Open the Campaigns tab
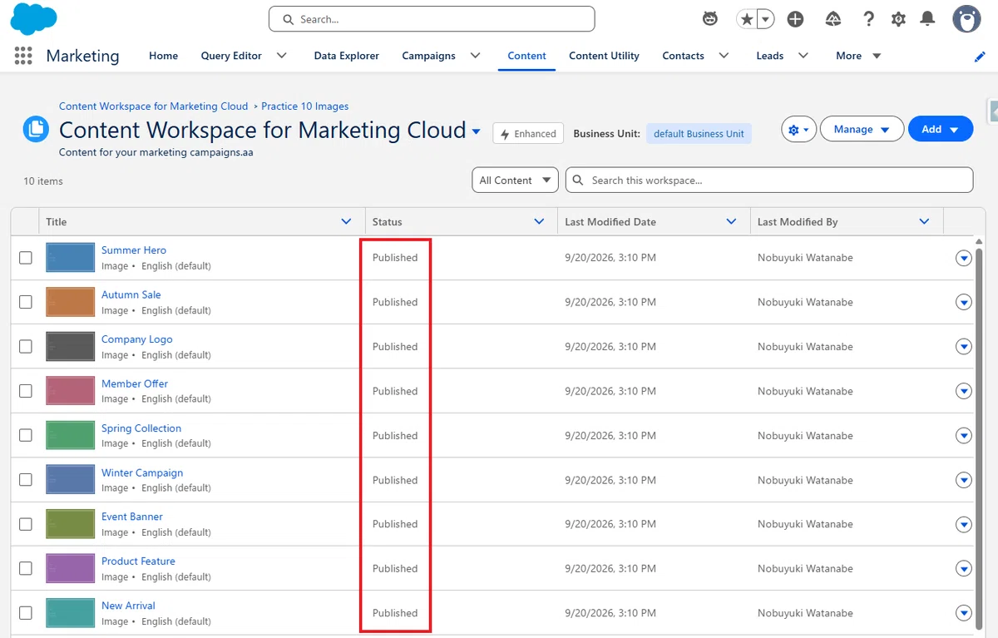Viewport: 998px width, 638px height. pos(428,56)
